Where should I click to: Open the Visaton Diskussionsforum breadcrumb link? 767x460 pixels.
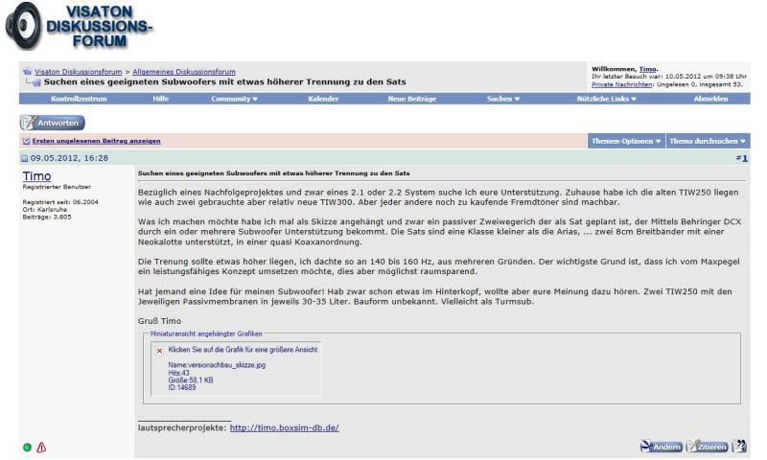79,72
